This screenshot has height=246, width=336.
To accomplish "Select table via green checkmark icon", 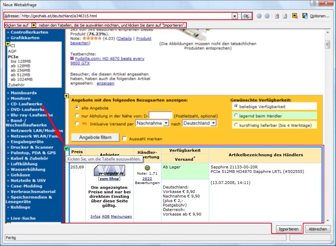I will (x=67, y=148).
